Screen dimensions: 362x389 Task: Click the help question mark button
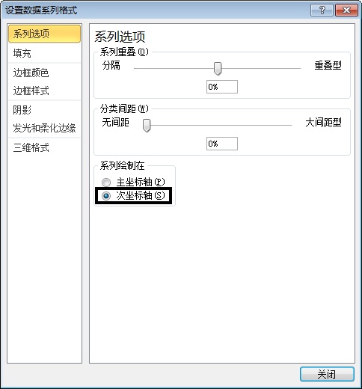(x=322, y=10)
